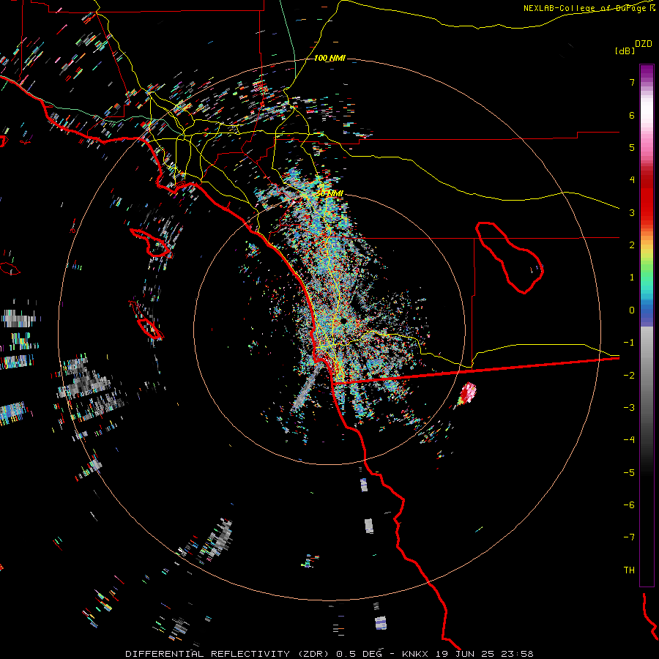Click the scale value -6 on legend

click(629, 505)
